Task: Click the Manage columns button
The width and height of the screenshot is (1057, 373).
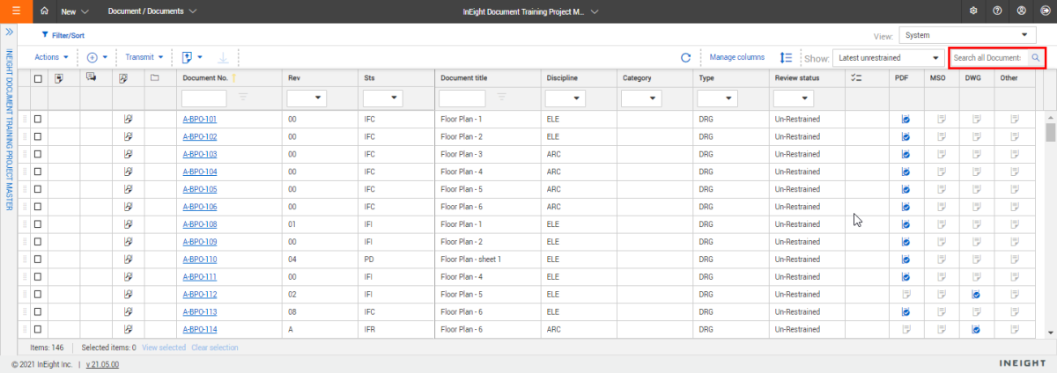Action: [x=737, y=57]
